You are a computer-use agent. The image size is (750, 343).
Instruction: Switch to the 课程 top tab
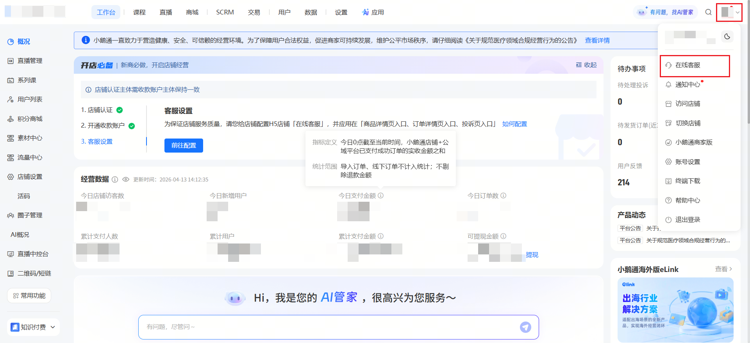click(139, 12)
